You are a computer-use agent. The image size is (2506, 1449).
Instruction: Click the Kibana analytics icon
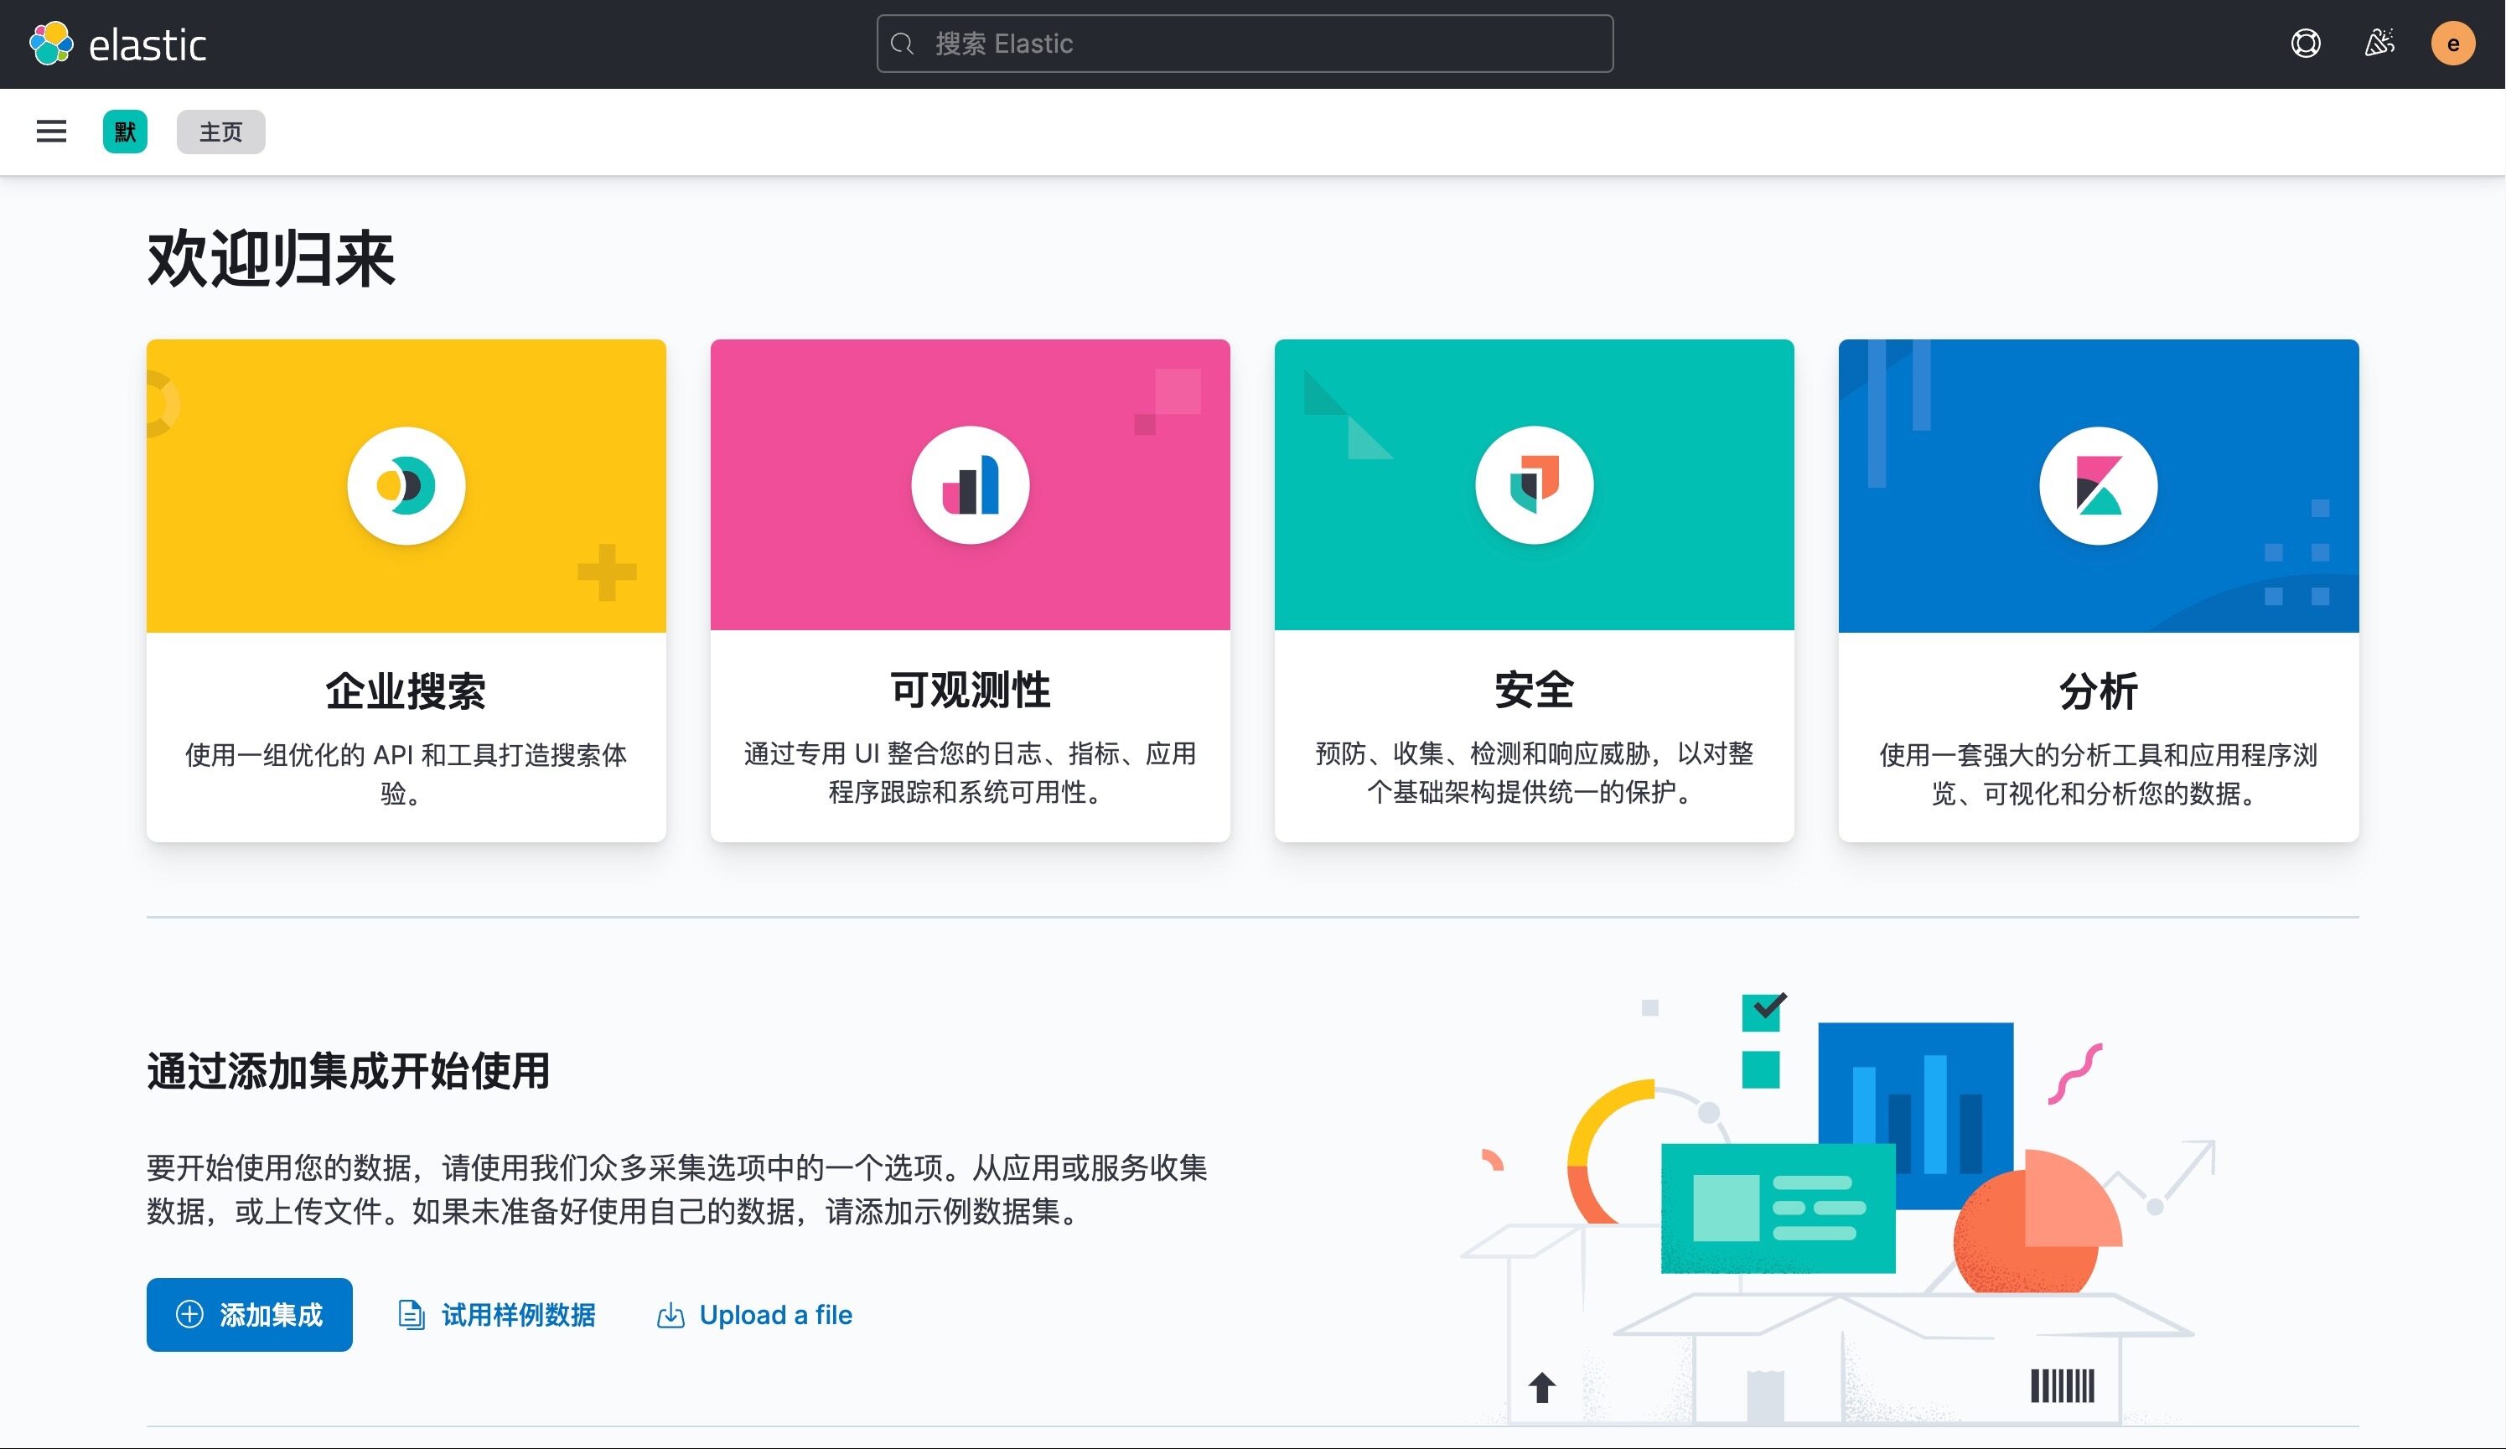(x=2097, y=485)
